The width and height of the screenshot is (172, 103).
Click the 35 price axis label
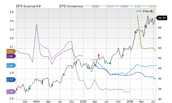[160, 89]
